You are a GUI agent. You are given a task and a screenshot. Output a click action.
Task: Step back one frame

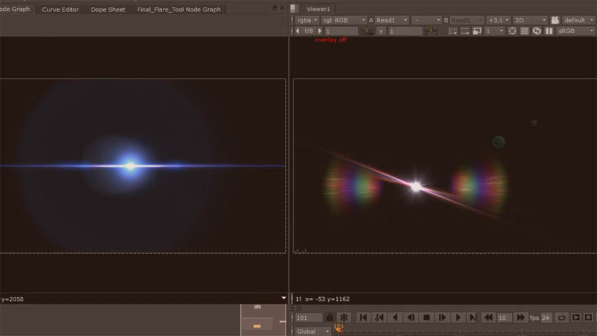coord(411,318)
